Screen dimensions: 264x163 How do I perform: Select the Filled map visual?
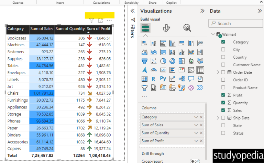(200, 61)
